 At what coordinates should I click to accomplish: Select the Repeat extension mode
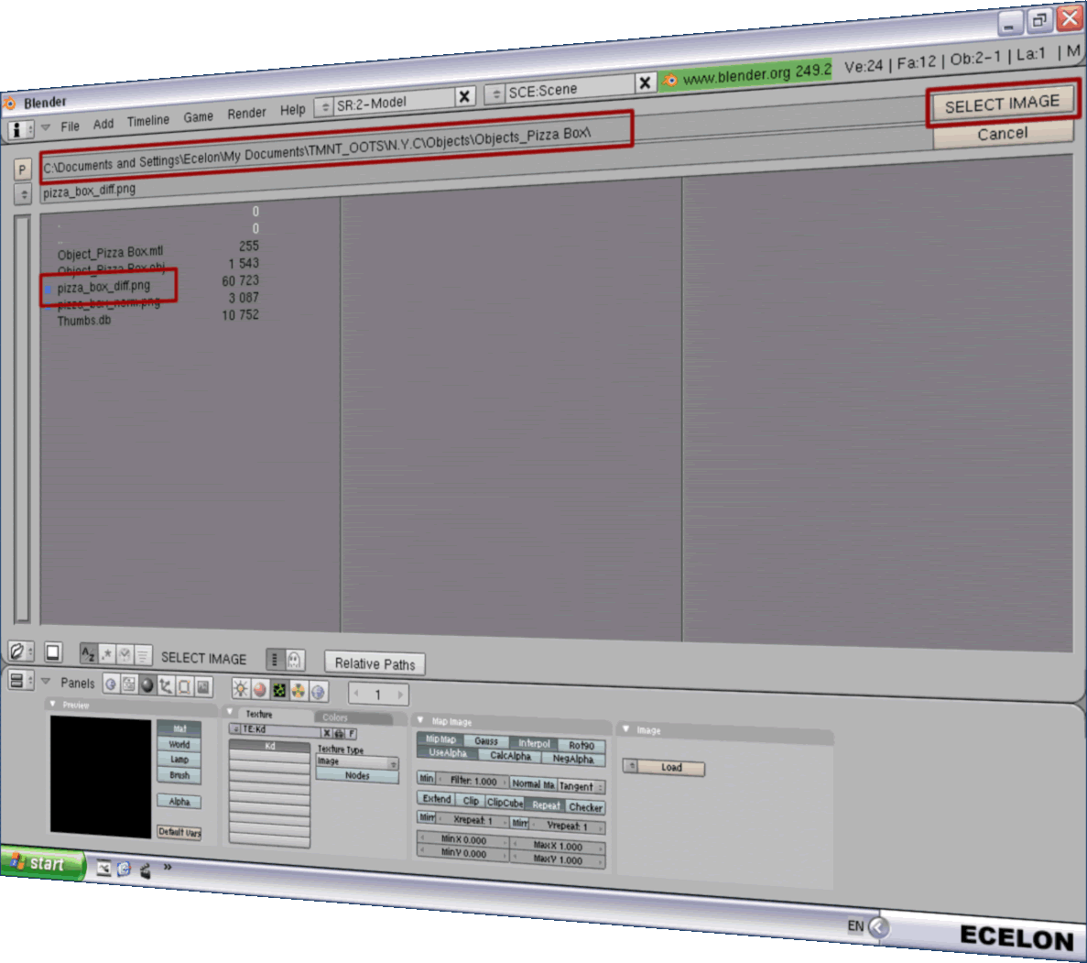click(x=546, y=804)
